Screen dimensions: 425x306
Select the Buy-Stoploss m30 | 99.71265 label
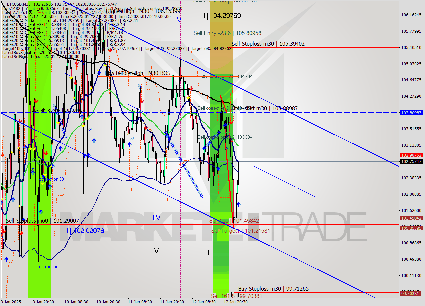(274, 289)
